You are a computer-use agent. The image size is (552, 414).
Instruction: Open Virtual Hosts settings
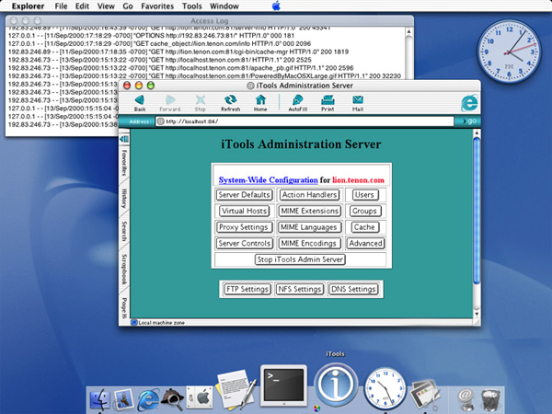click(245, 211)
